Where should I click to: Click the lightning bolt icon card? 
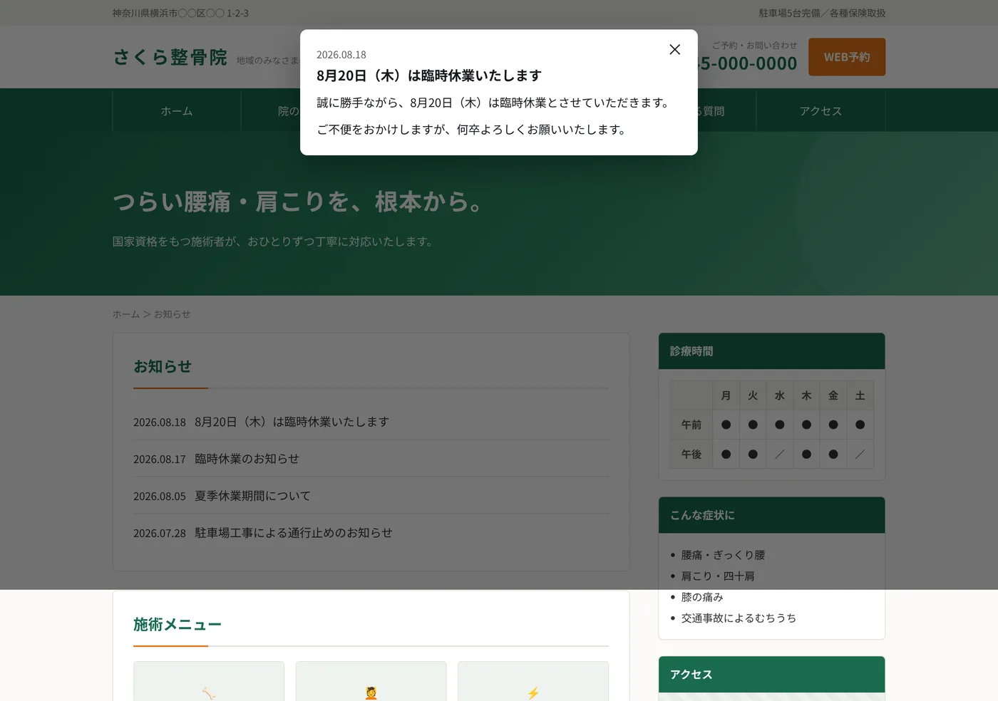(533, 682)
